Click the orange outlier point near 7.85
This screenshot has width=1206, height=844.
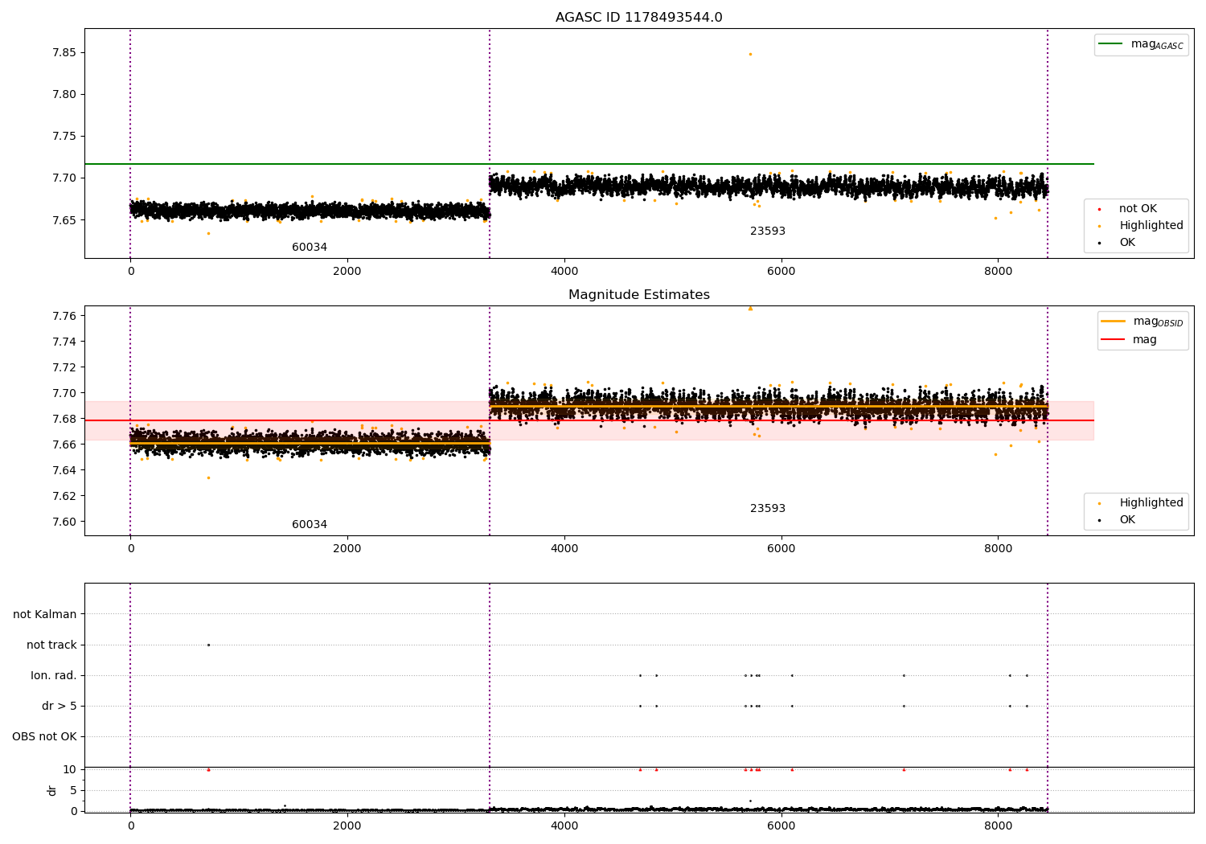pyautogui.click(x=750, y=54)
